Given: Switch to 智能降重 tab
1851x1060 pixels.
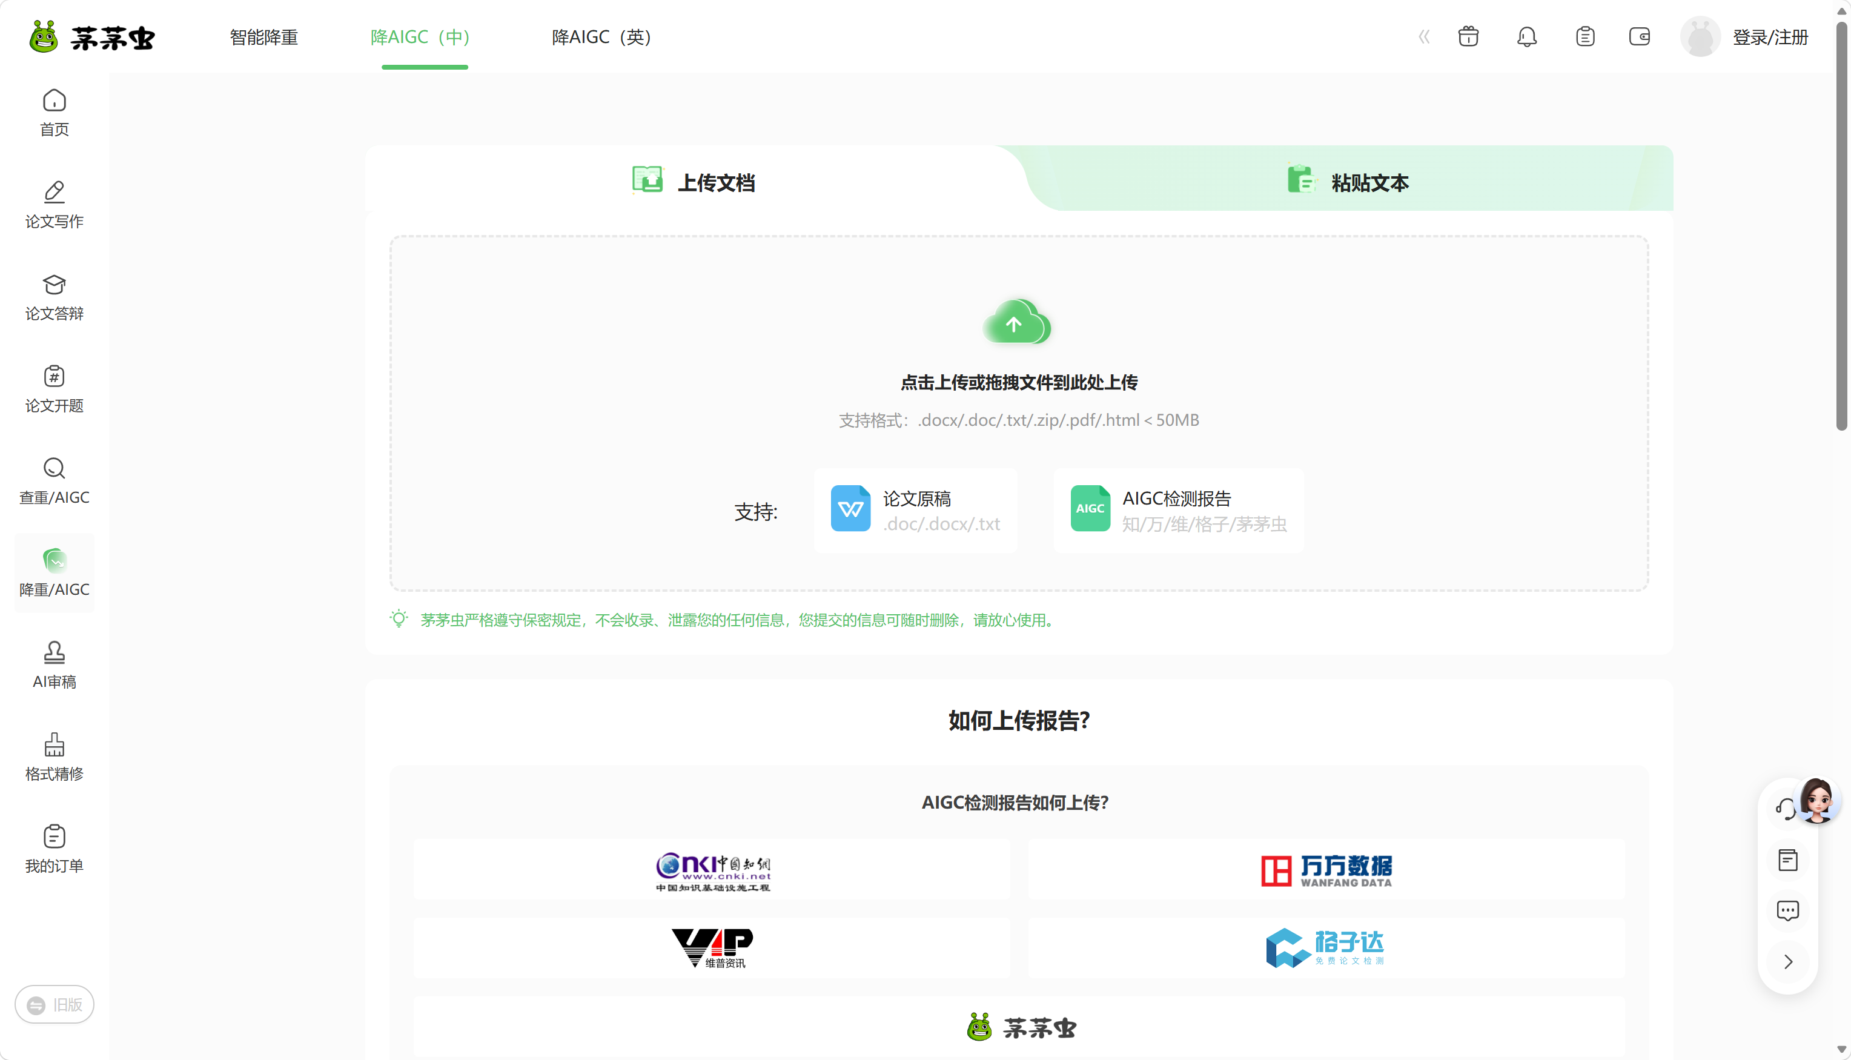Looking at the screenshot, I should (263, 36).
